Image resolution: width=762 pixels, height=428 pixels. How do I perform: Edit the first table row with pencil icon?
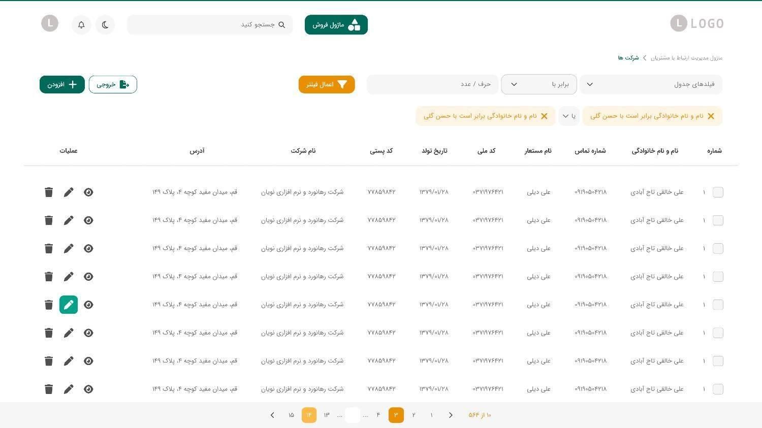click(69, 192)
